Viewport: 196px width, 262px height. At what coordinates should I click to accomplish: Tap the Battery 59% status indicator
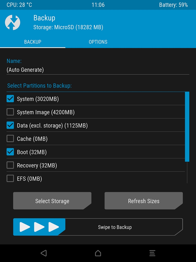(173, 5)
